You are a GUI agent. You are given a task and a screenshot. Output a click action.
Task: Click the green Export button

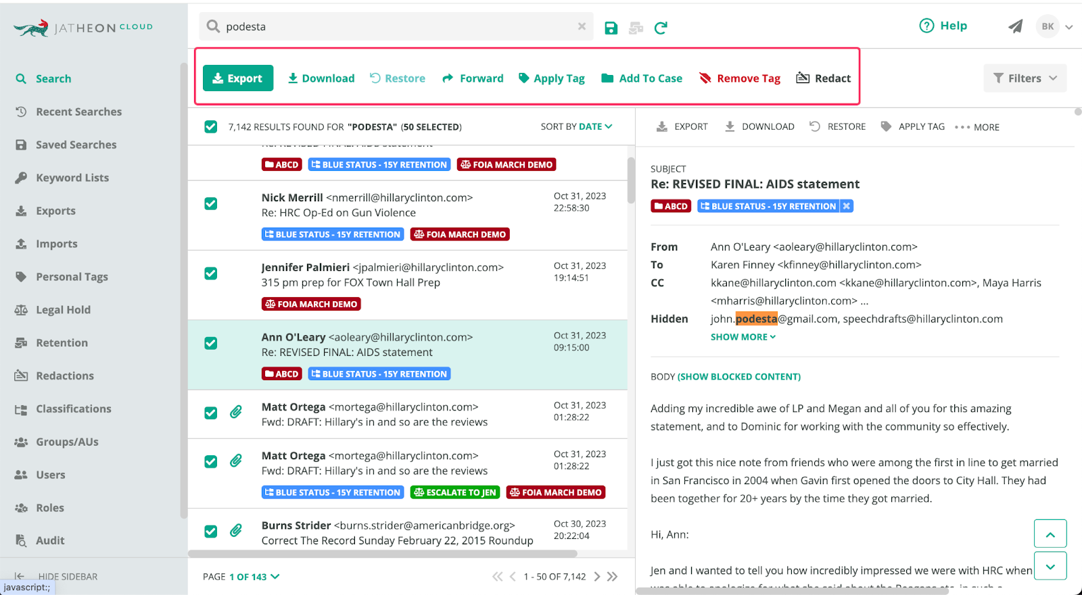(x=238, y=78)
